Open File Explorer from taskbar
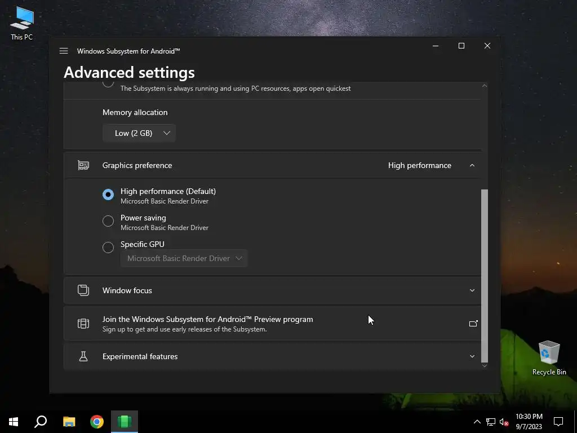The width and height of the screenshot is (577, 433). (x=69, y=422)
